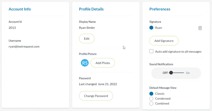The width and height of the screenshot is (212, 111).
Task: Click the OFF label of sound switch
Action: click(165, 73)
